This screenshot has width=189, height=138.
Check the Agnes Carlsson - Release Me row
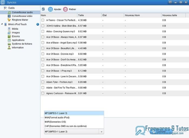(x=43, y=93)
